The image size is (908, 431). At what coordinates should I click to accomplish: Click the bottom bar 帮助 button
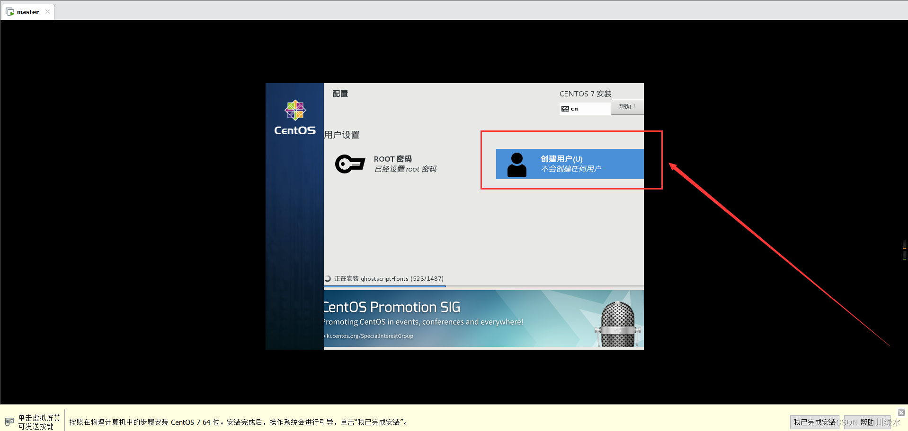[x=867, y=422]
